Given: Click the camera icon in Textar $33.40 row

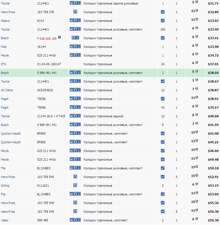Looking at the screenshot, I should point(71,29).
